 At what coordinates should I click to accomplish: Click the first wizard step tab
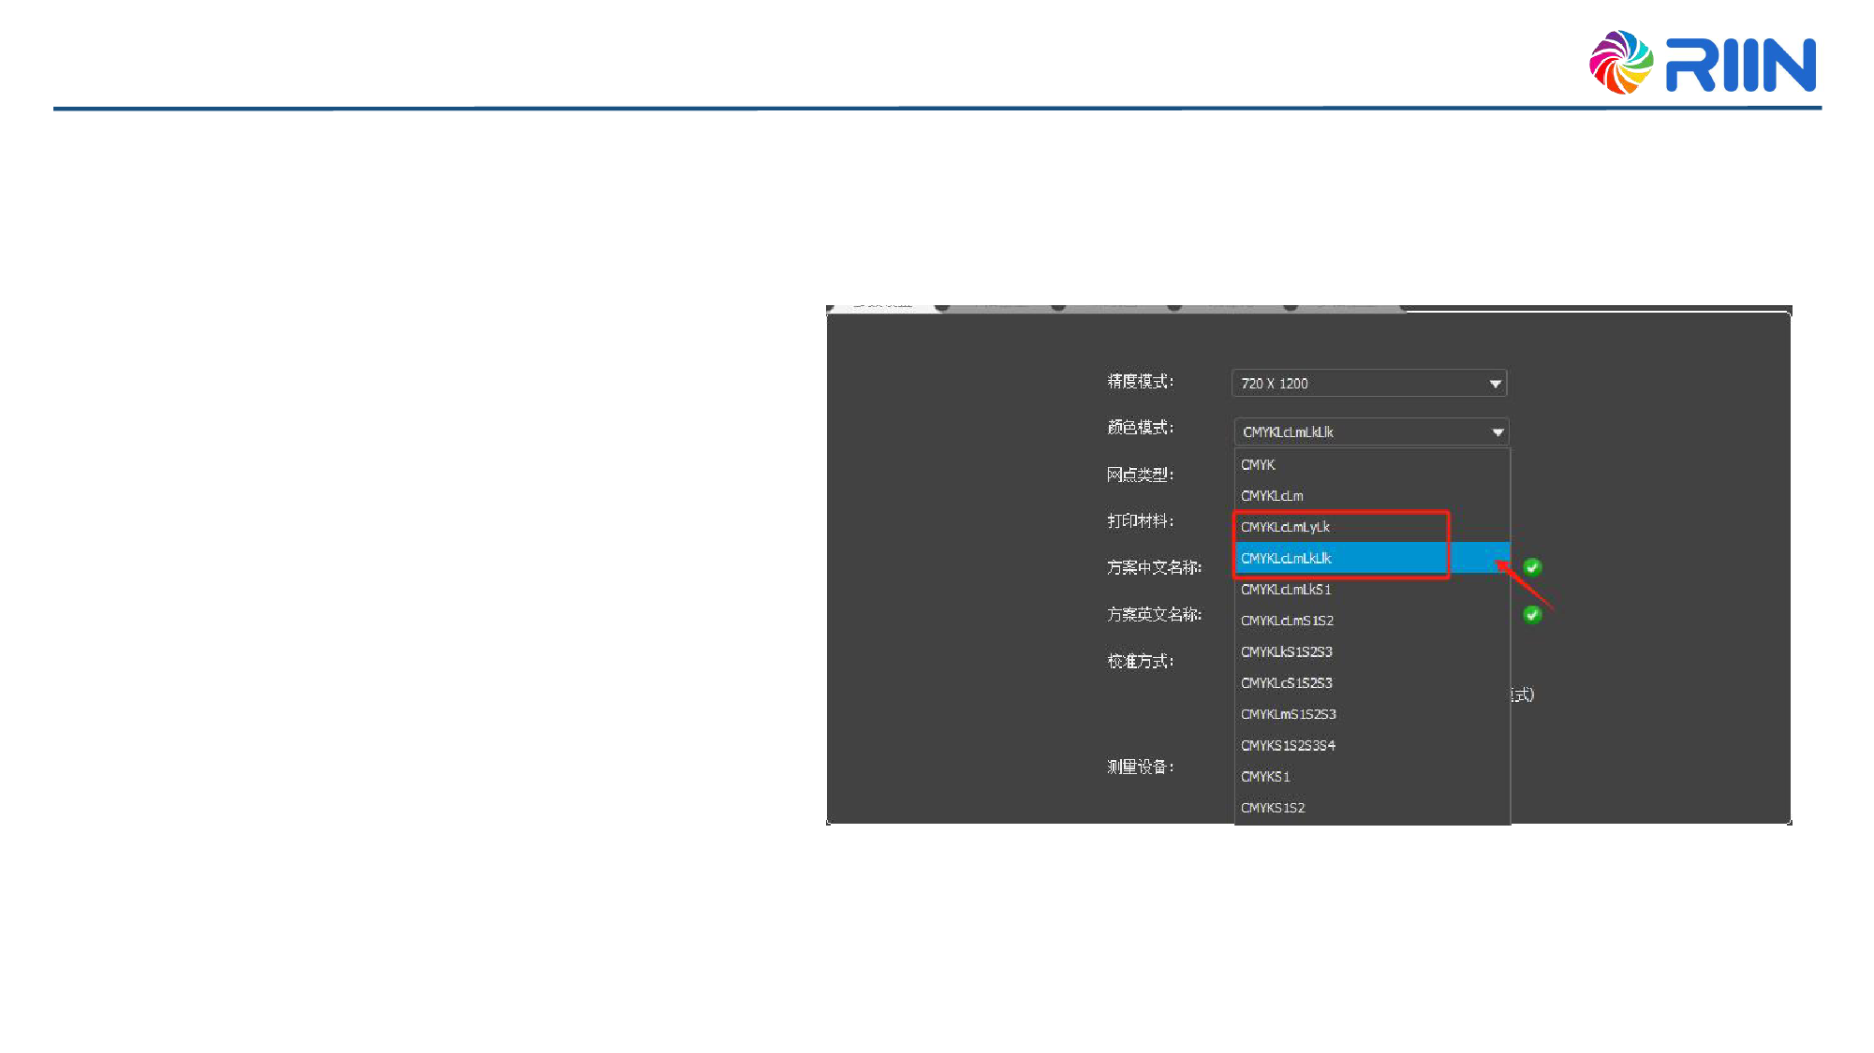pyautogui.click(x=882, y=306)
